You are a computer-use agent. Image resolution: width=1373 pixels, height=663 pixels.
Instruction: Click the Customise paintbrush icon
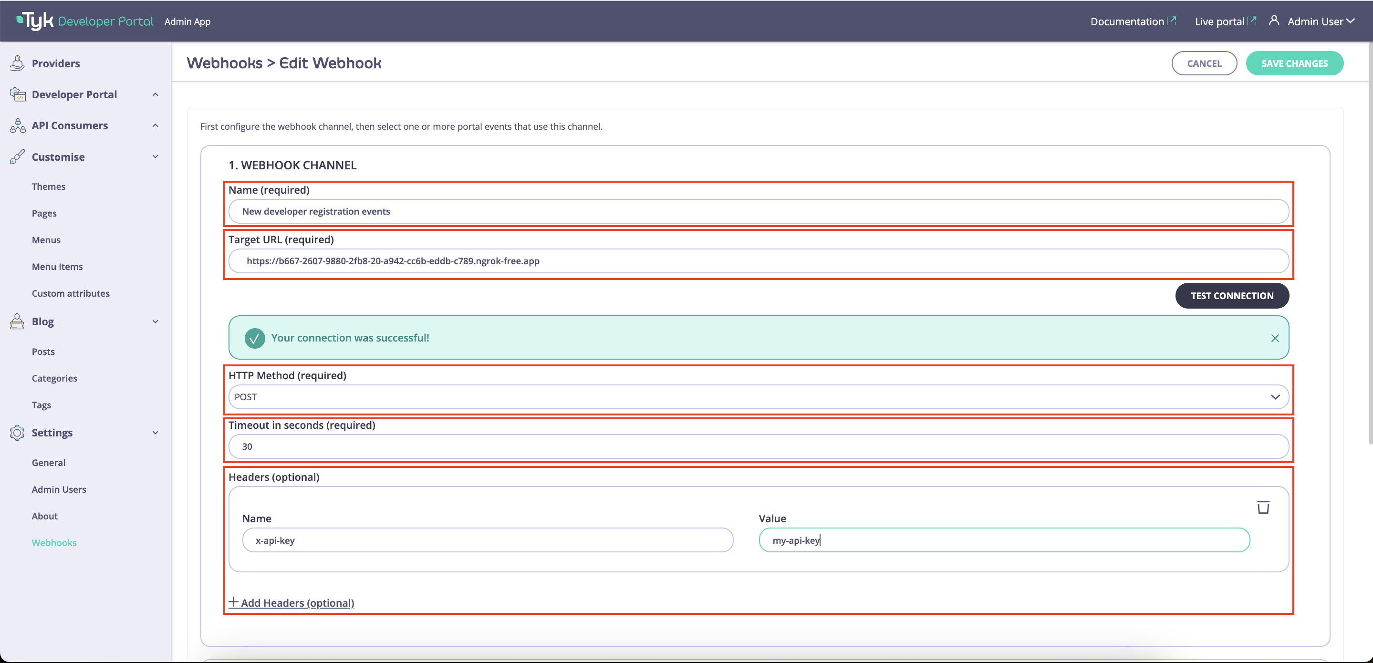(17, 157)
